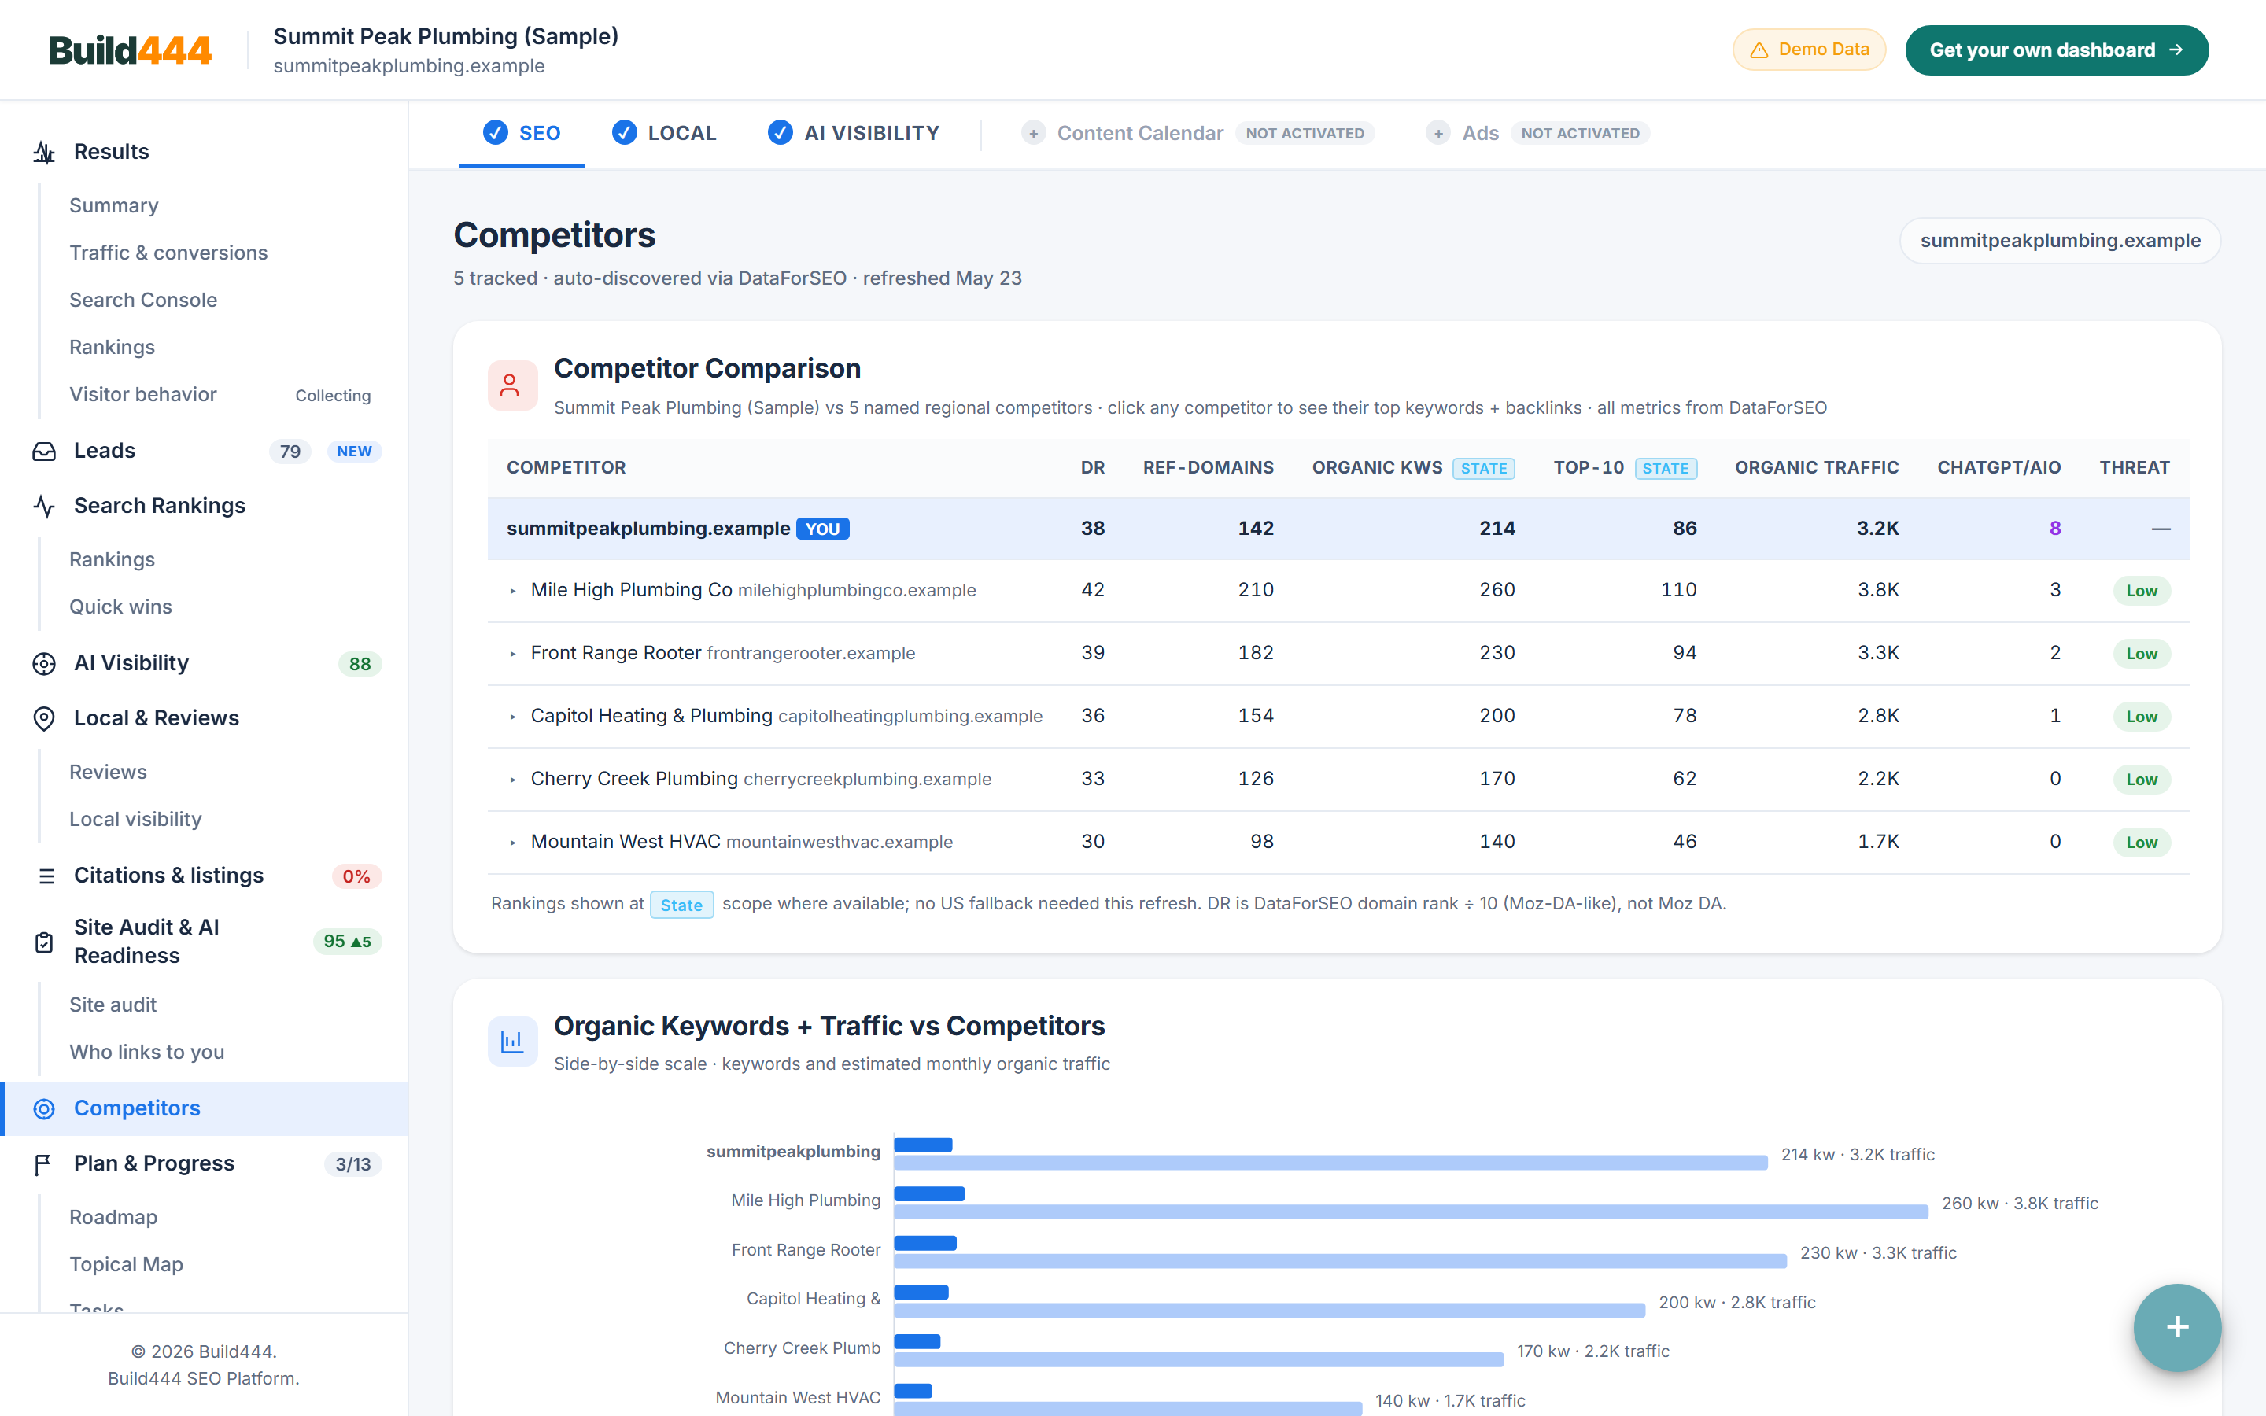Open Summary in the sidebar
Image resolution: width=2266 pixels, height=1416 pixels.
[x=114, y=206]
